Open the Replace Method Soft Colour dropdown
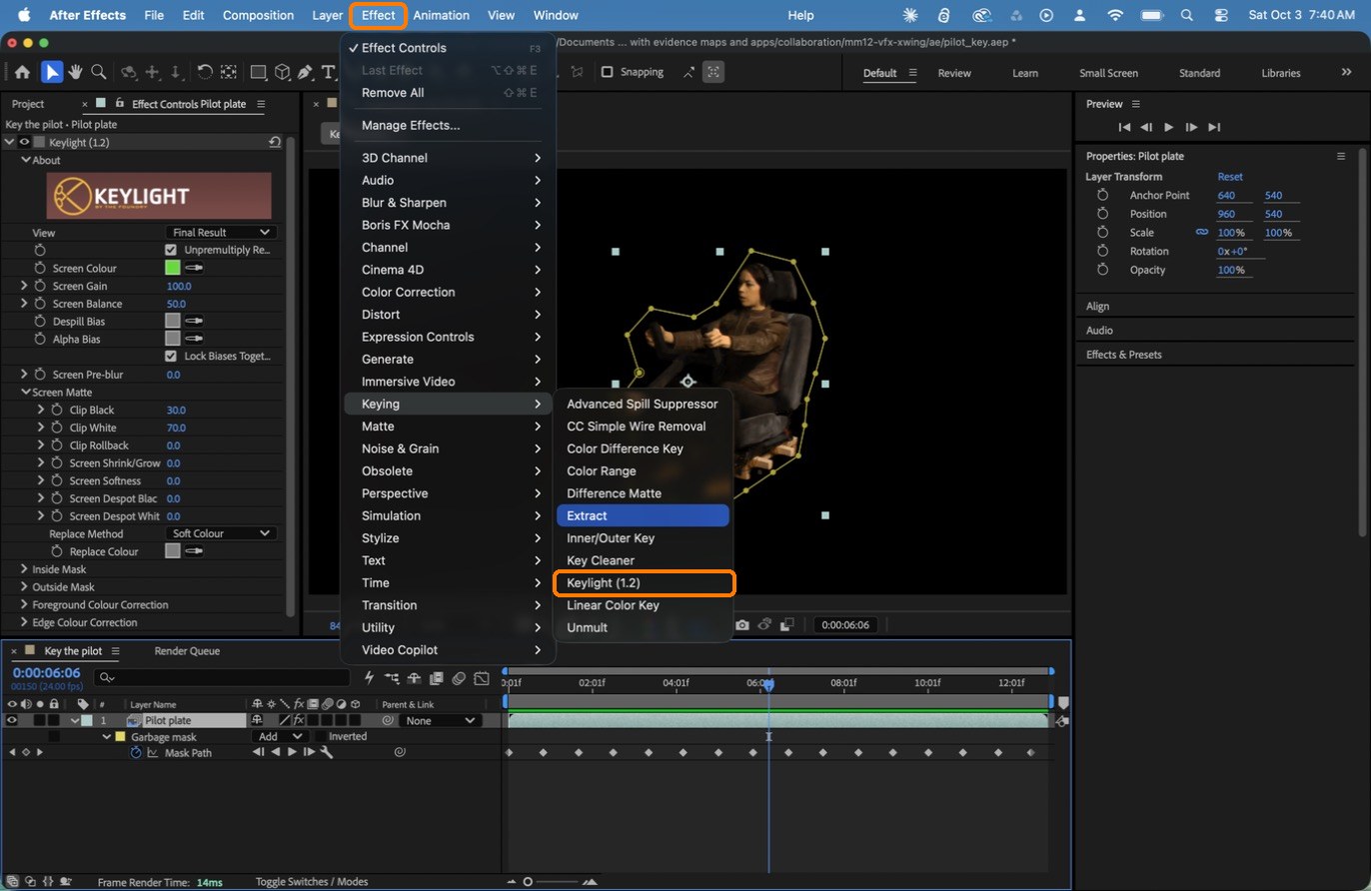The image size is (1371, 891). click(x=222, y=533)
